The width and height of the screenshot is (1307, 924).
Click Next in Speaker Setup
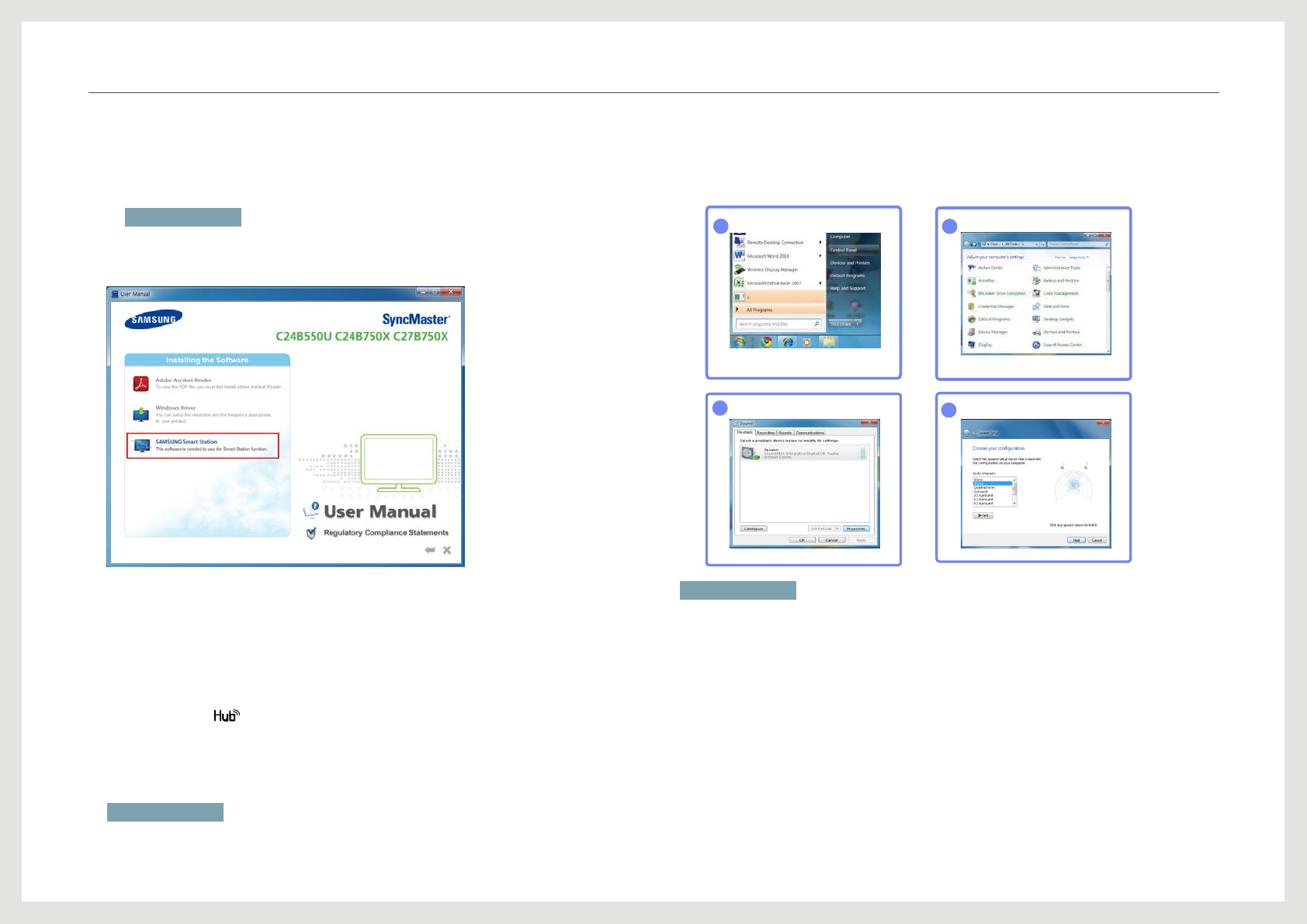[x=1076, y=540]
